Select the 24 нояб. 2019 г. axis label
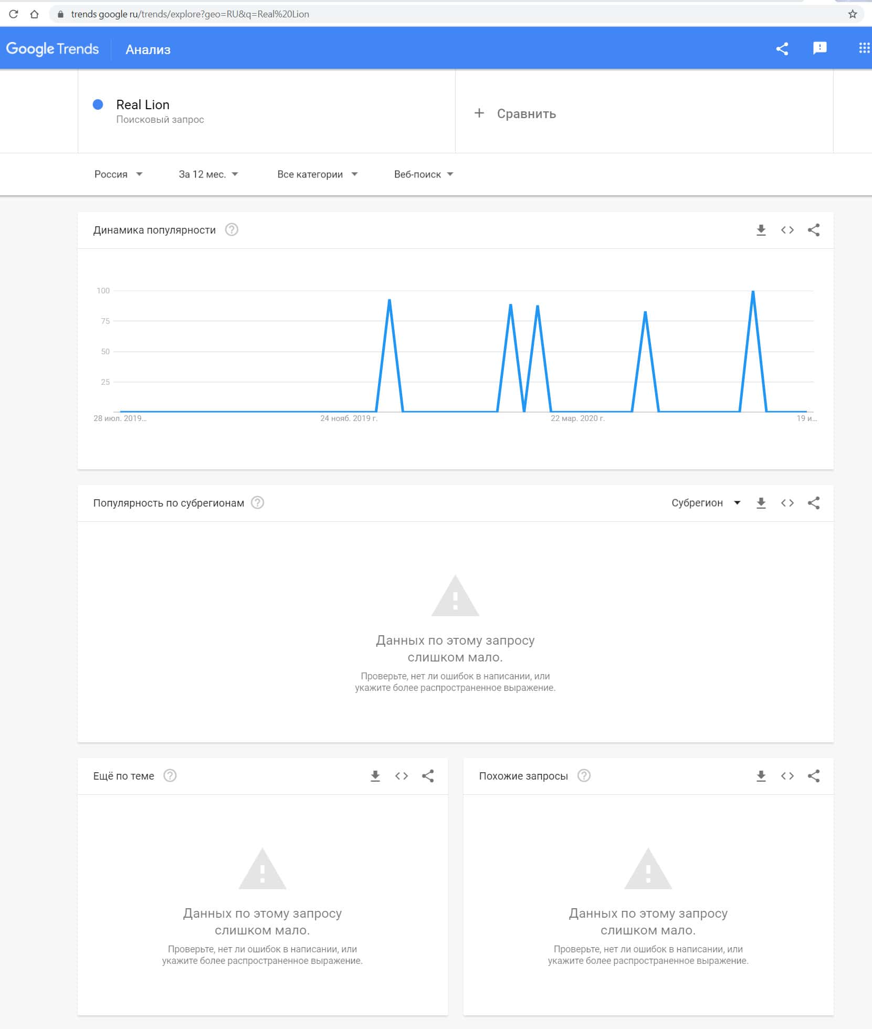Viewport: 872px width, 1029px height. pyautogui.click(x=349, y=418)
